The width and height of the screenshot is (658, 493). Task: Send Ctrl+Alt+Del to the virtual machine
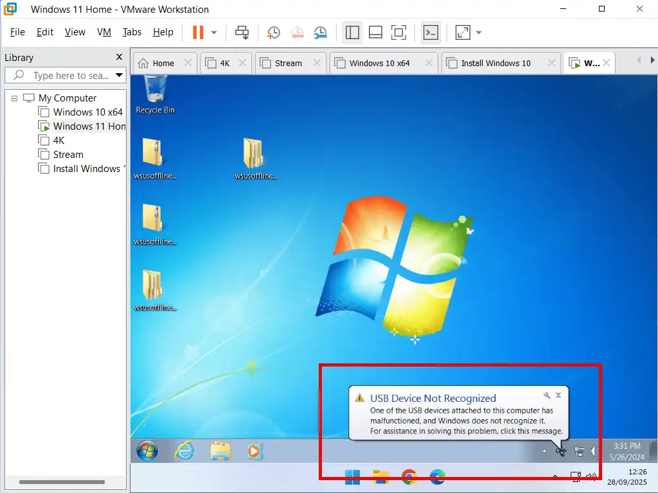[242, 32]
